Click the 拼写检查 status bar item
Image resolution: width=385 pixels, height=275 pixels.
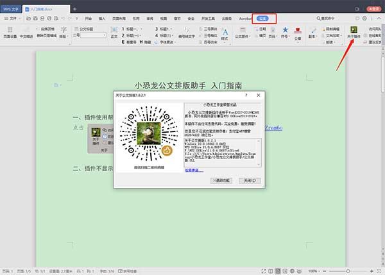128,271
